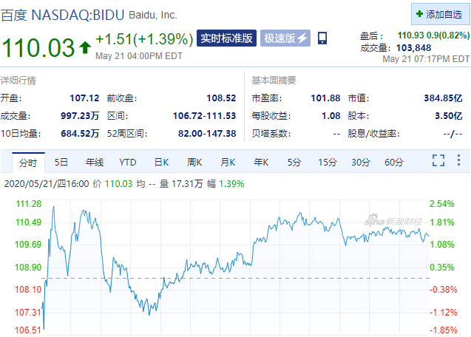The height and width of the screenshot is (337, 471).
Task: Select the YTD tab
Action: click(128, 162)
